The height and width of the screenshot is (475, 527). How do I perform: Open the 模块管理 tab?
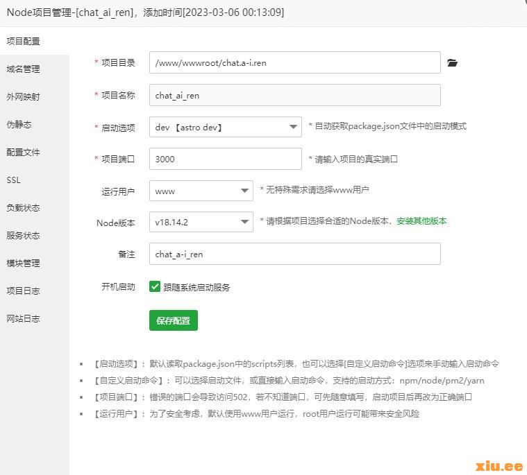24,264
